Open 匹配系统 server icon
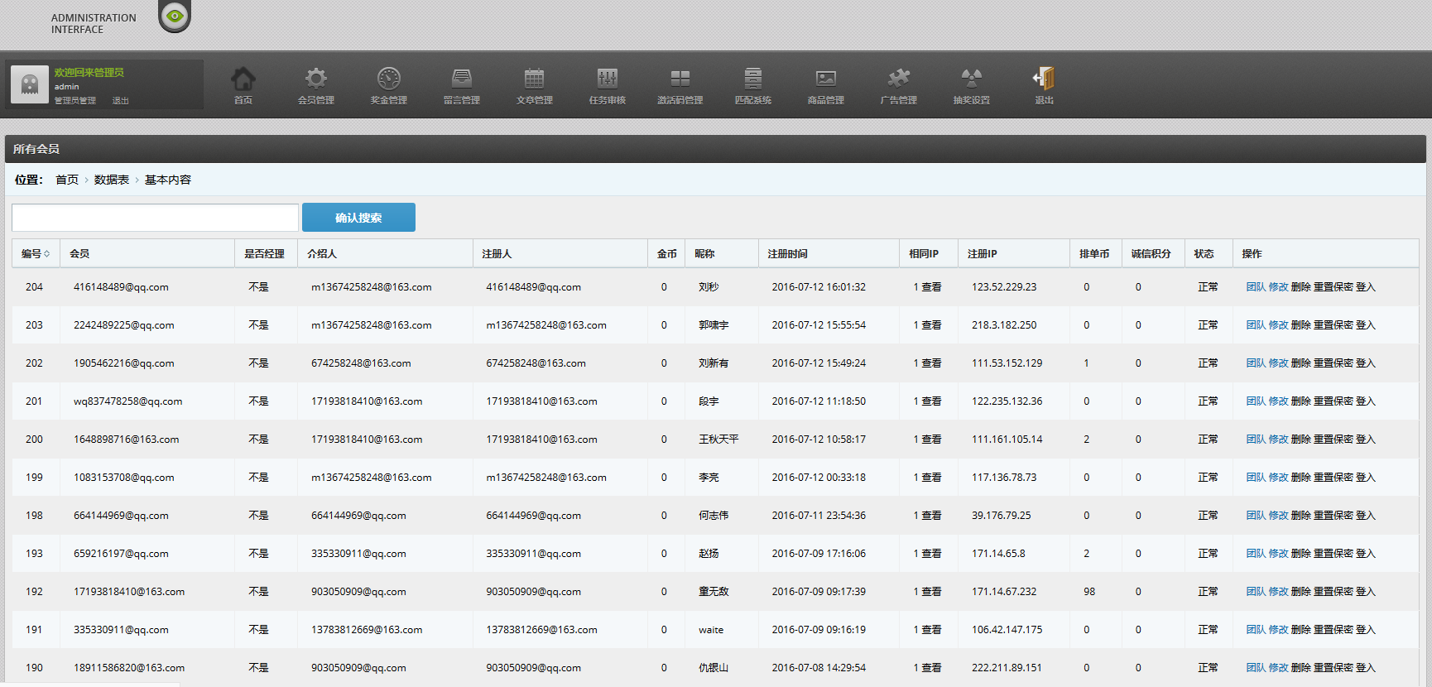Viewport: 1432px width, 687px height. tap(752, 79)
